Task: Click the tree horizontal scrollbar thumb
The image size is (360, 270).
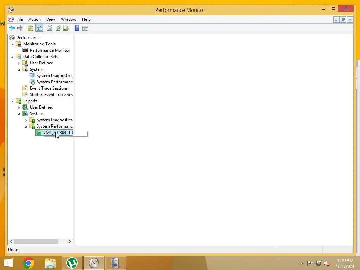Action: pyautogui.click(x=36, y=241)
